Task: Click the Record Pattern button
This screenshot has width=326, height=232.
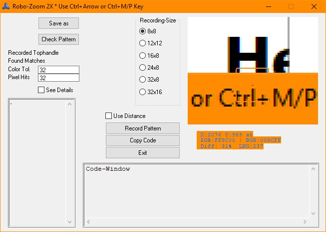Action: click(x=143, y=128)
